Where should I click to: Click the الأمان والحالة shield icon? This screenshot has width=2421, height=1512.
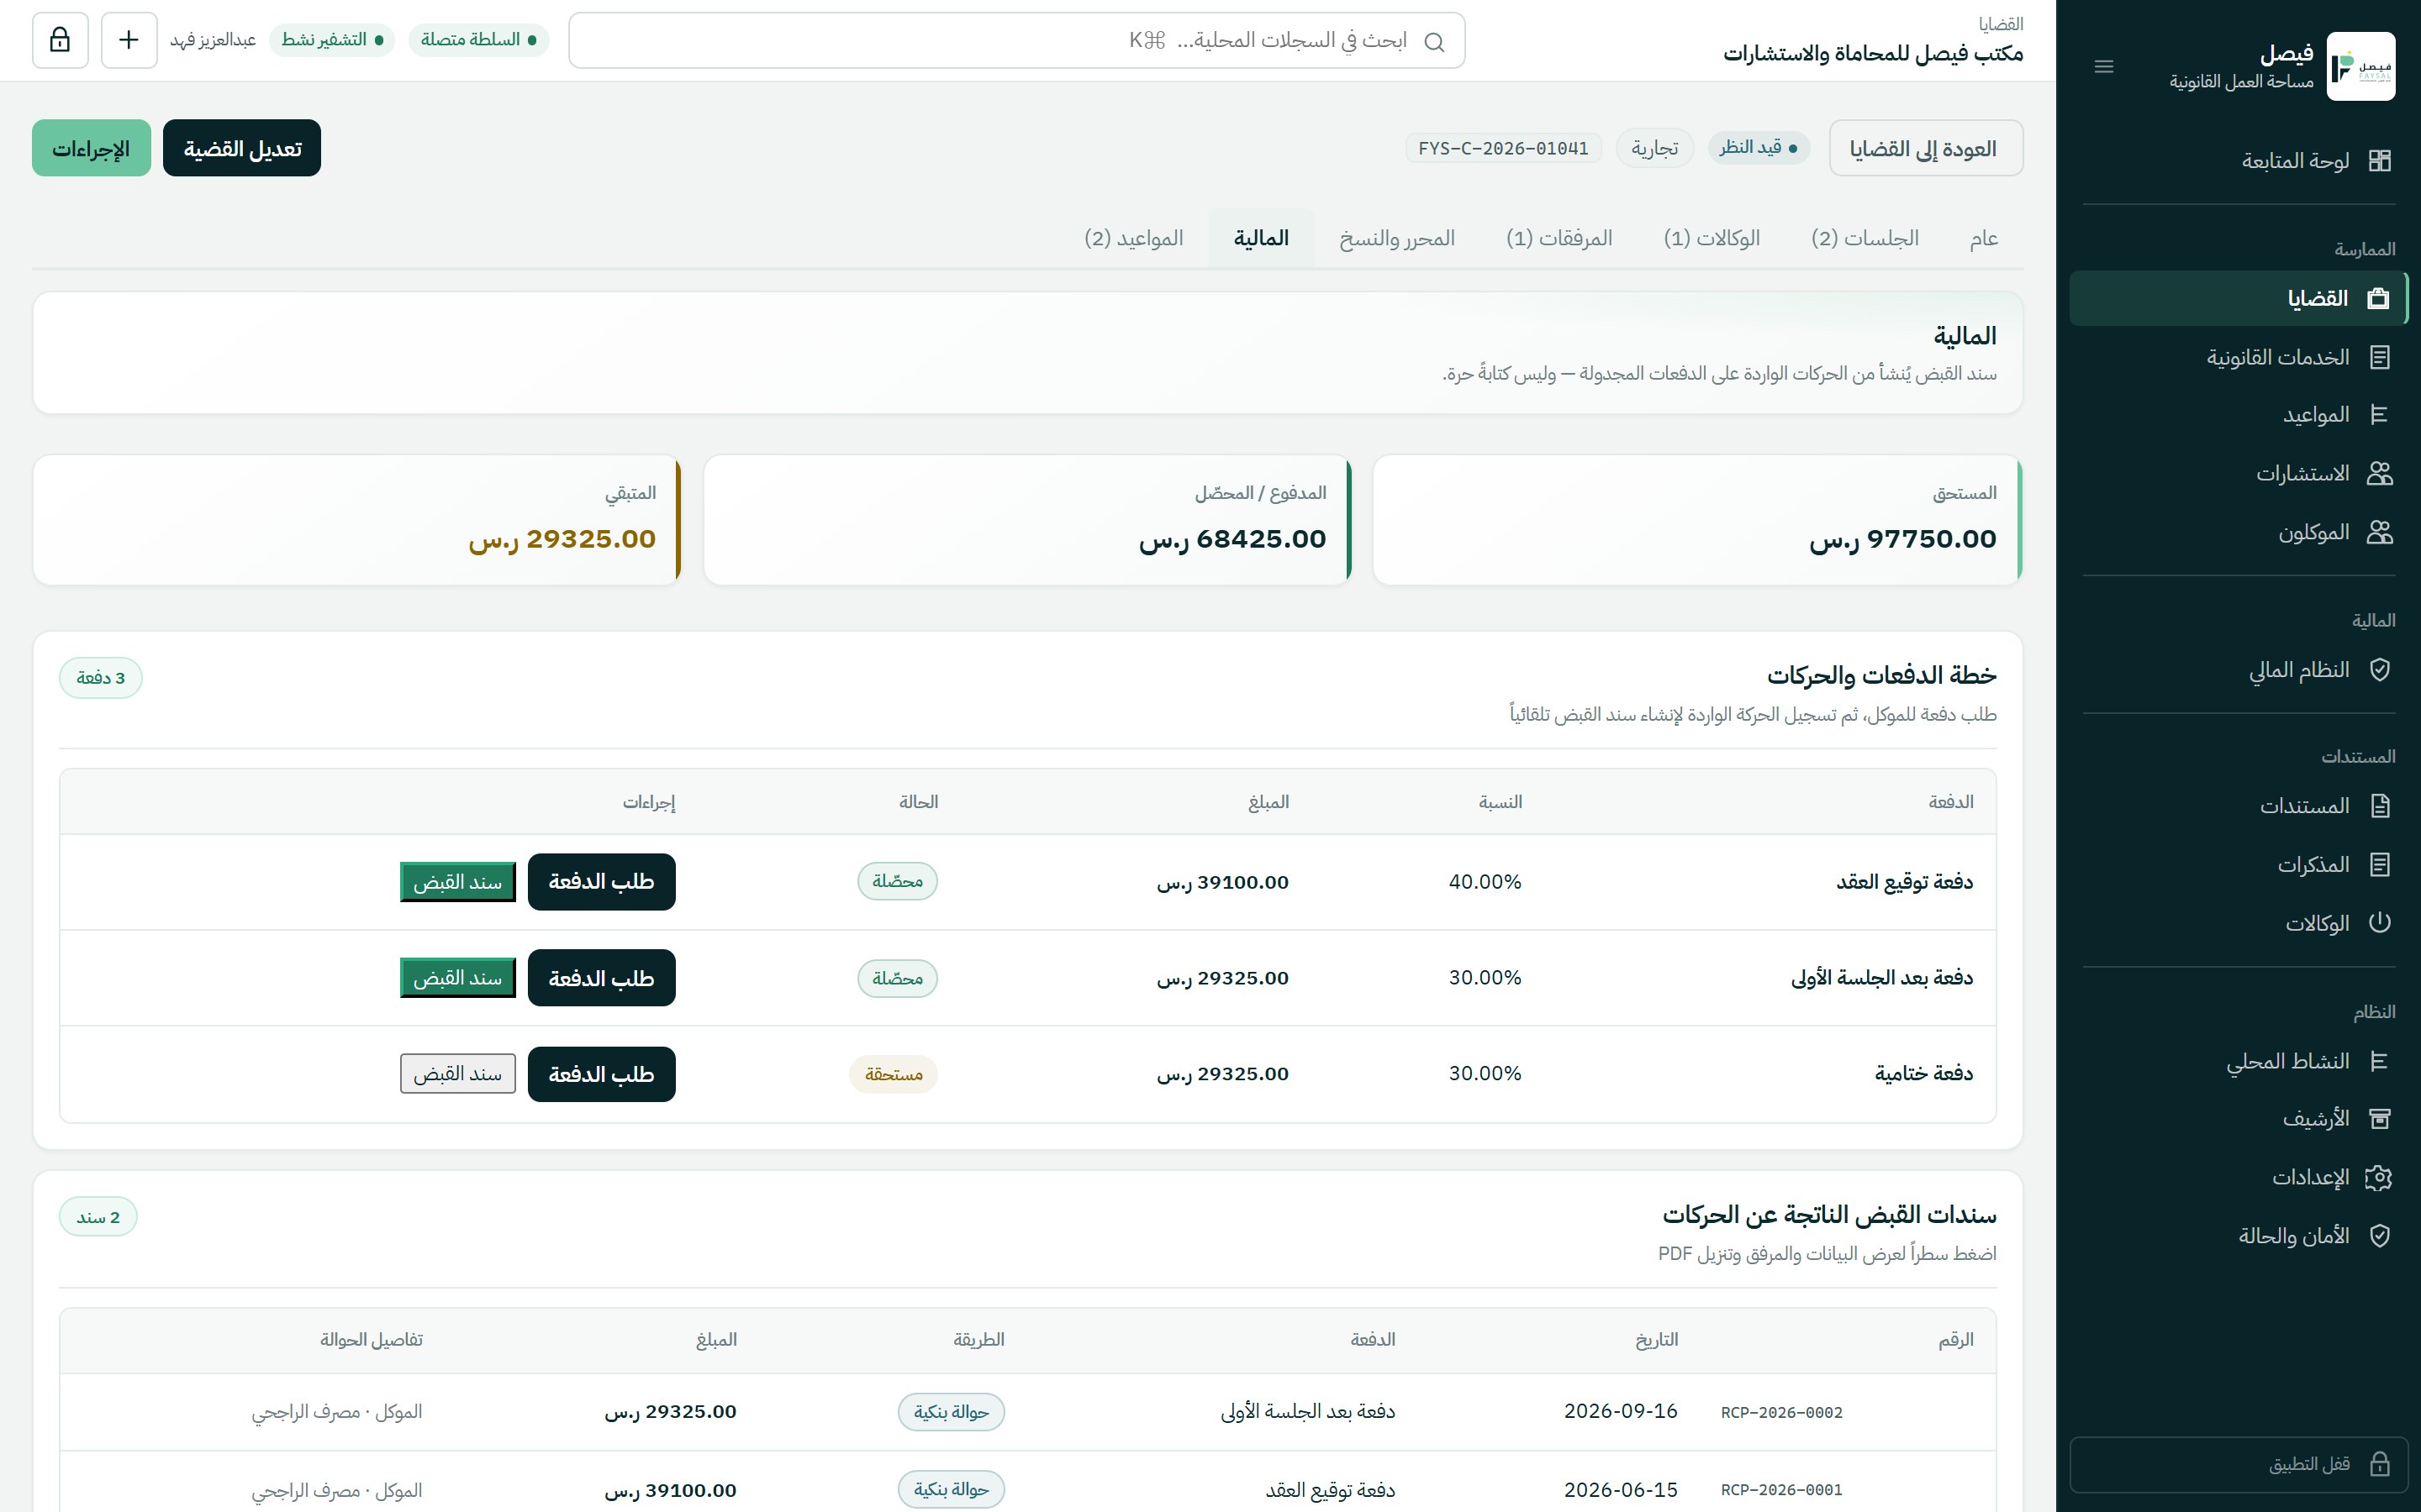click(2380, 1236)
